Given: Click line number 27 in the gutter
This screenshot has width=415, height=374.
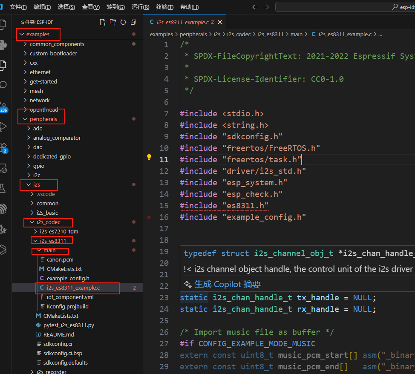Looking at the screenshot, I should pos(164,344).
